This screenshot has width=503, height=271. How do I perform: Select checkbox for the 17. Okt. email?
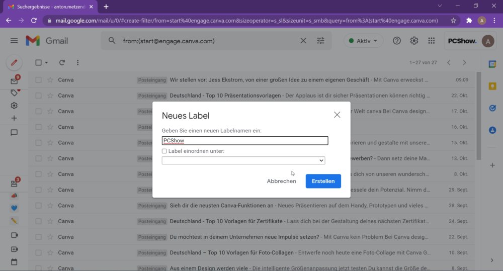tap(39, 111)
